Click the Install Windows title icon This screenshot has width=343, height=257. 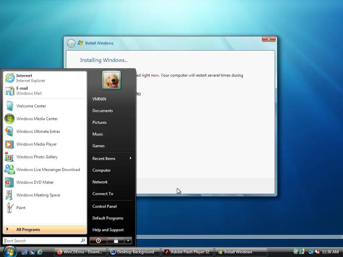(x=80, y=43)
